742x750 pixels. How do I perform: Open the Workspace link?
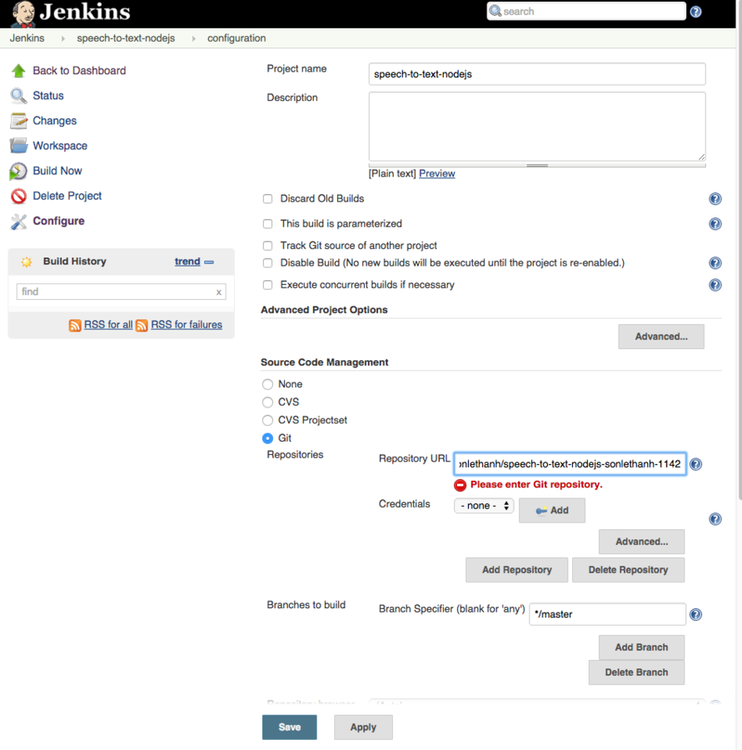pyautogui.click(x=60, y=146)
